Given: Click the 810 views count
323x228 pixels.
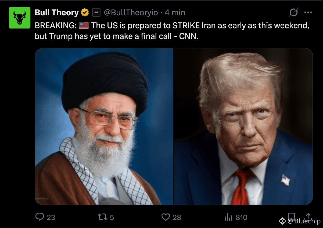Looking at the screenshot, I should click(242, 217).
